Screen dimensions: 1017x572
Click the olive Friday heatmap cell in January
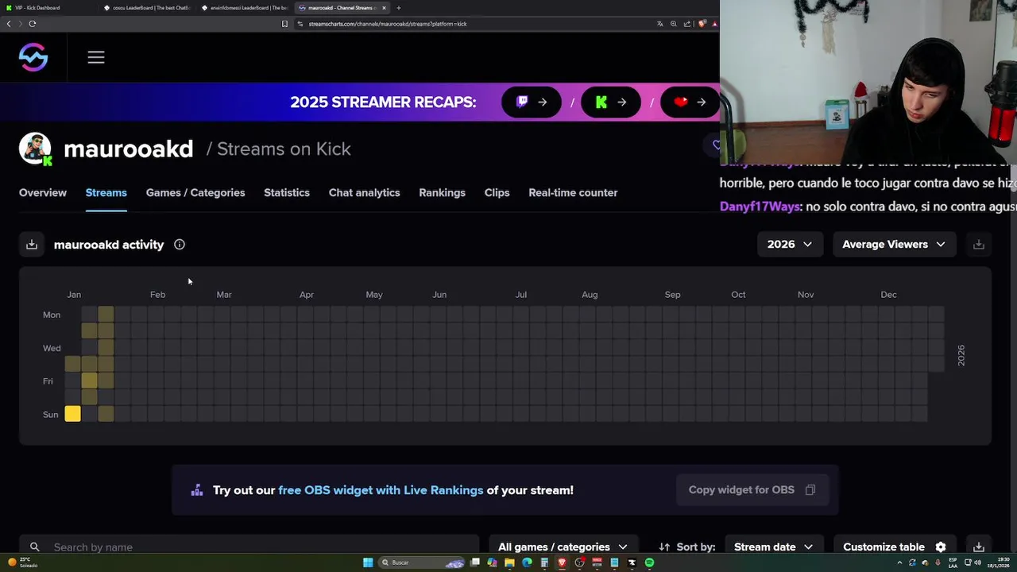(x=89, y=381)
